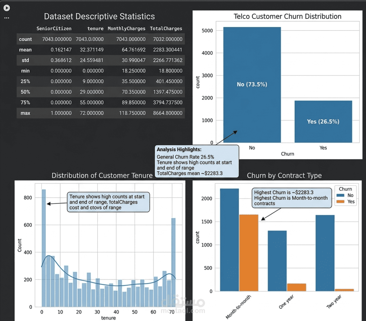
Task: Click the Two year axis tick label
Action: click(x=334, y=302)
